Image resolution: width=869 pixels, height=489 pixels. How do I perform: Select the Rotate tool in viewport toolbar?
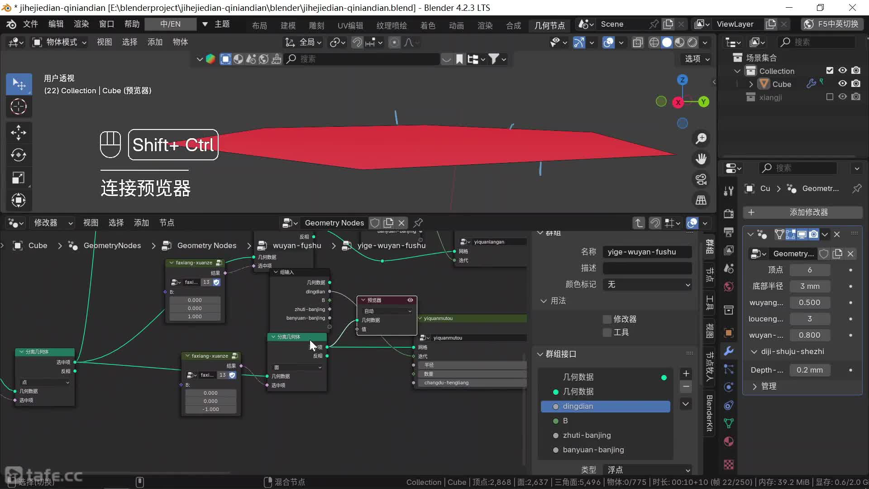tap(19, 155)
